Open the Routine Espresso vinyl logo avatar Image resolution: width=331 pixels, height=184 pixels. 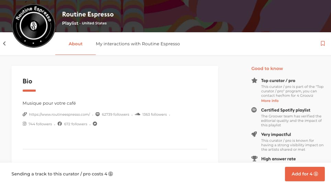point(33,26)
